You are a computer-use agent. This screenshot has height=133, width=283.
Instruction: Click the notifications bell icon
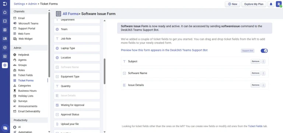point(271,4)
